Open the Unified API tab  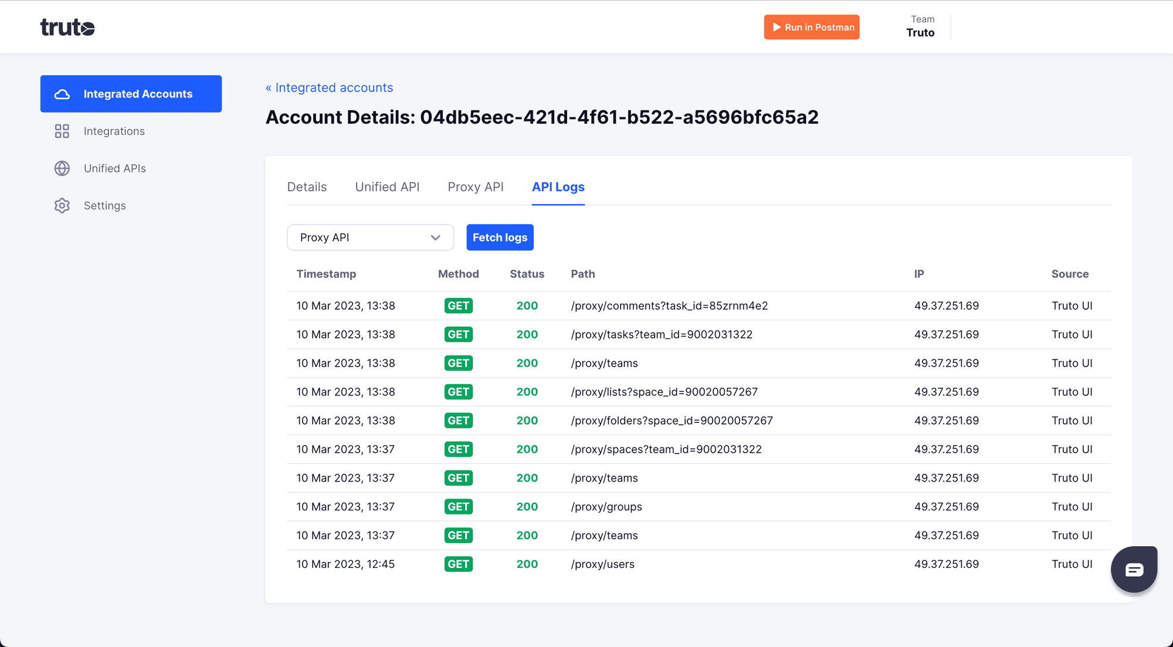(x=387, y=187)
